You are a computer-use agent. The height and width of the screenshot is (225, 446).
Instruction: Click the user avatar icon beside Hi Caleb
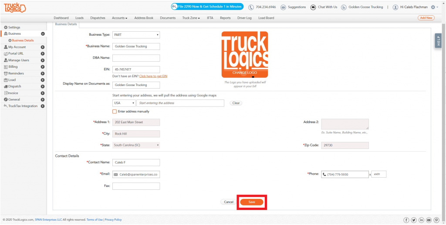click(x=395, y=7)
